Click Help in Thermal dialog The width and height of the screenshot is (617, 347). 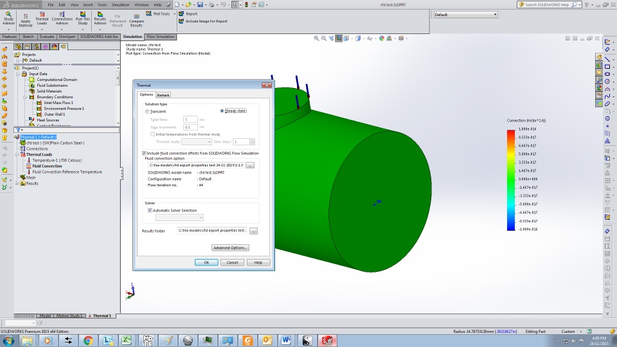[258, 262]
